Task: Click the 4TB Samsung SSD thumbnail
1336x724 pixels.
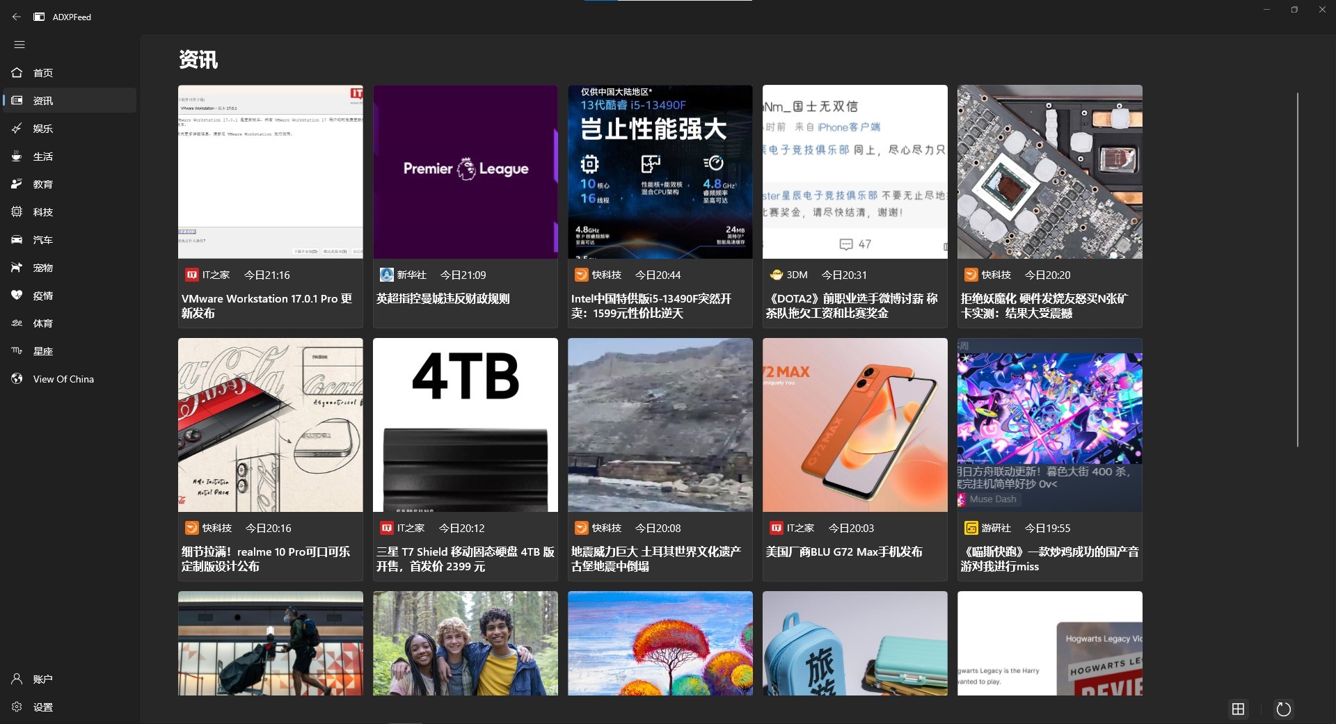Action: 466,425
